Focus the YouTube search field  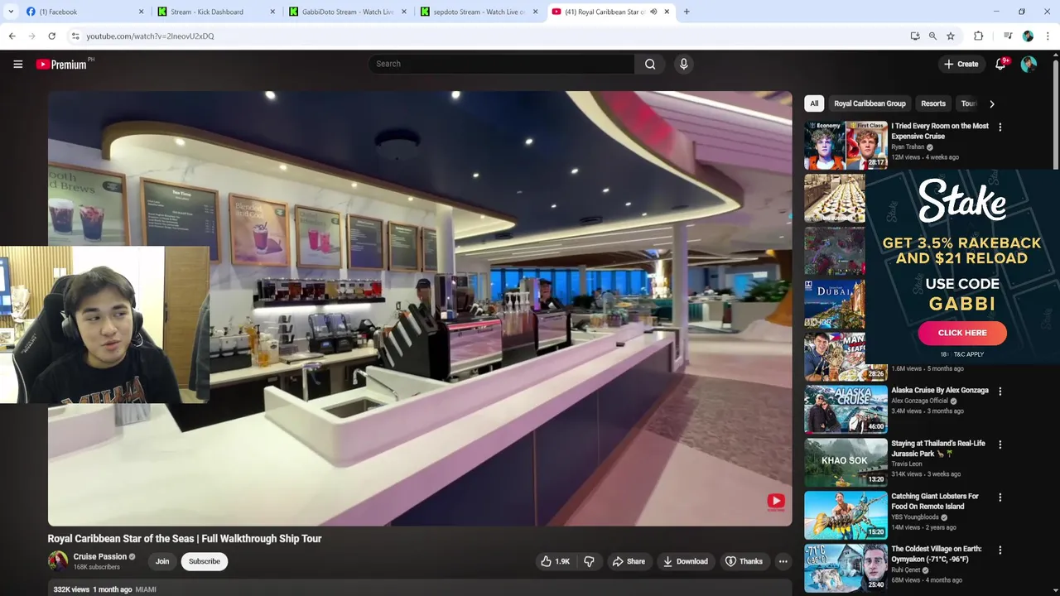click(x=501, y=64)
